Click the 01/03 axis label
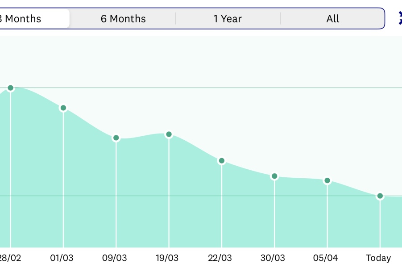 pyautogui.click(x=62, y=258)
